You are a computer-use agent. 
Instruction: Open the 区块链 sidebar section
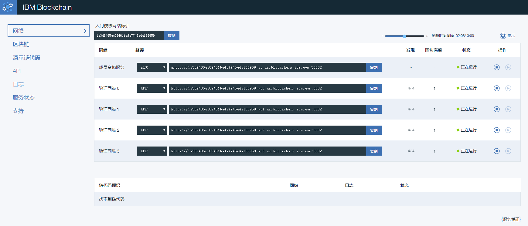[21, 44]
